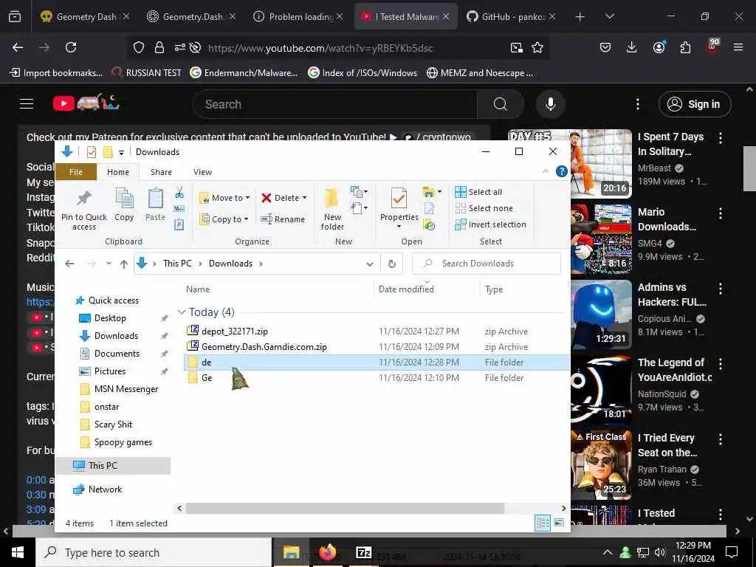
Task: Go up one folder level in Explorer
Action: (124, 264)
